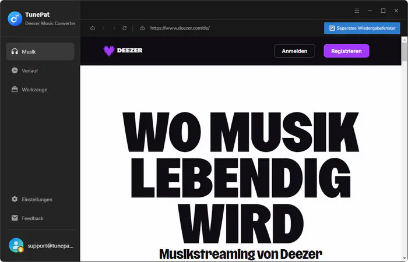Open the Feedback page
Image resolution: width=408 pixels, height=262 pixels.
click(x=40, y=218)
